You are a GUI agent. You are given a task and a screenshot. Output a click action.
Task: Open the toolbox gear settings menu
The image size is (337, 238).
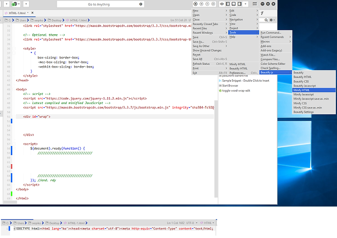[x=272, y=20]
